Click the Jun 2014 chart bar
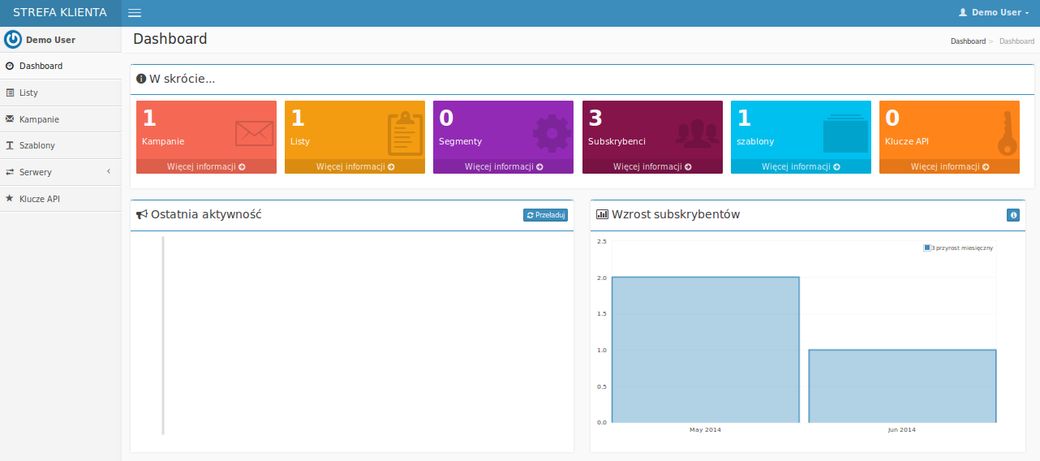Image resolution: width=1040 pixels, height=461 pixels. 902,386
